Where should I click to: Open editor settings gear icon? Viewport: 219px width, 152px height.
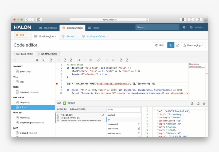coord(91,60)
